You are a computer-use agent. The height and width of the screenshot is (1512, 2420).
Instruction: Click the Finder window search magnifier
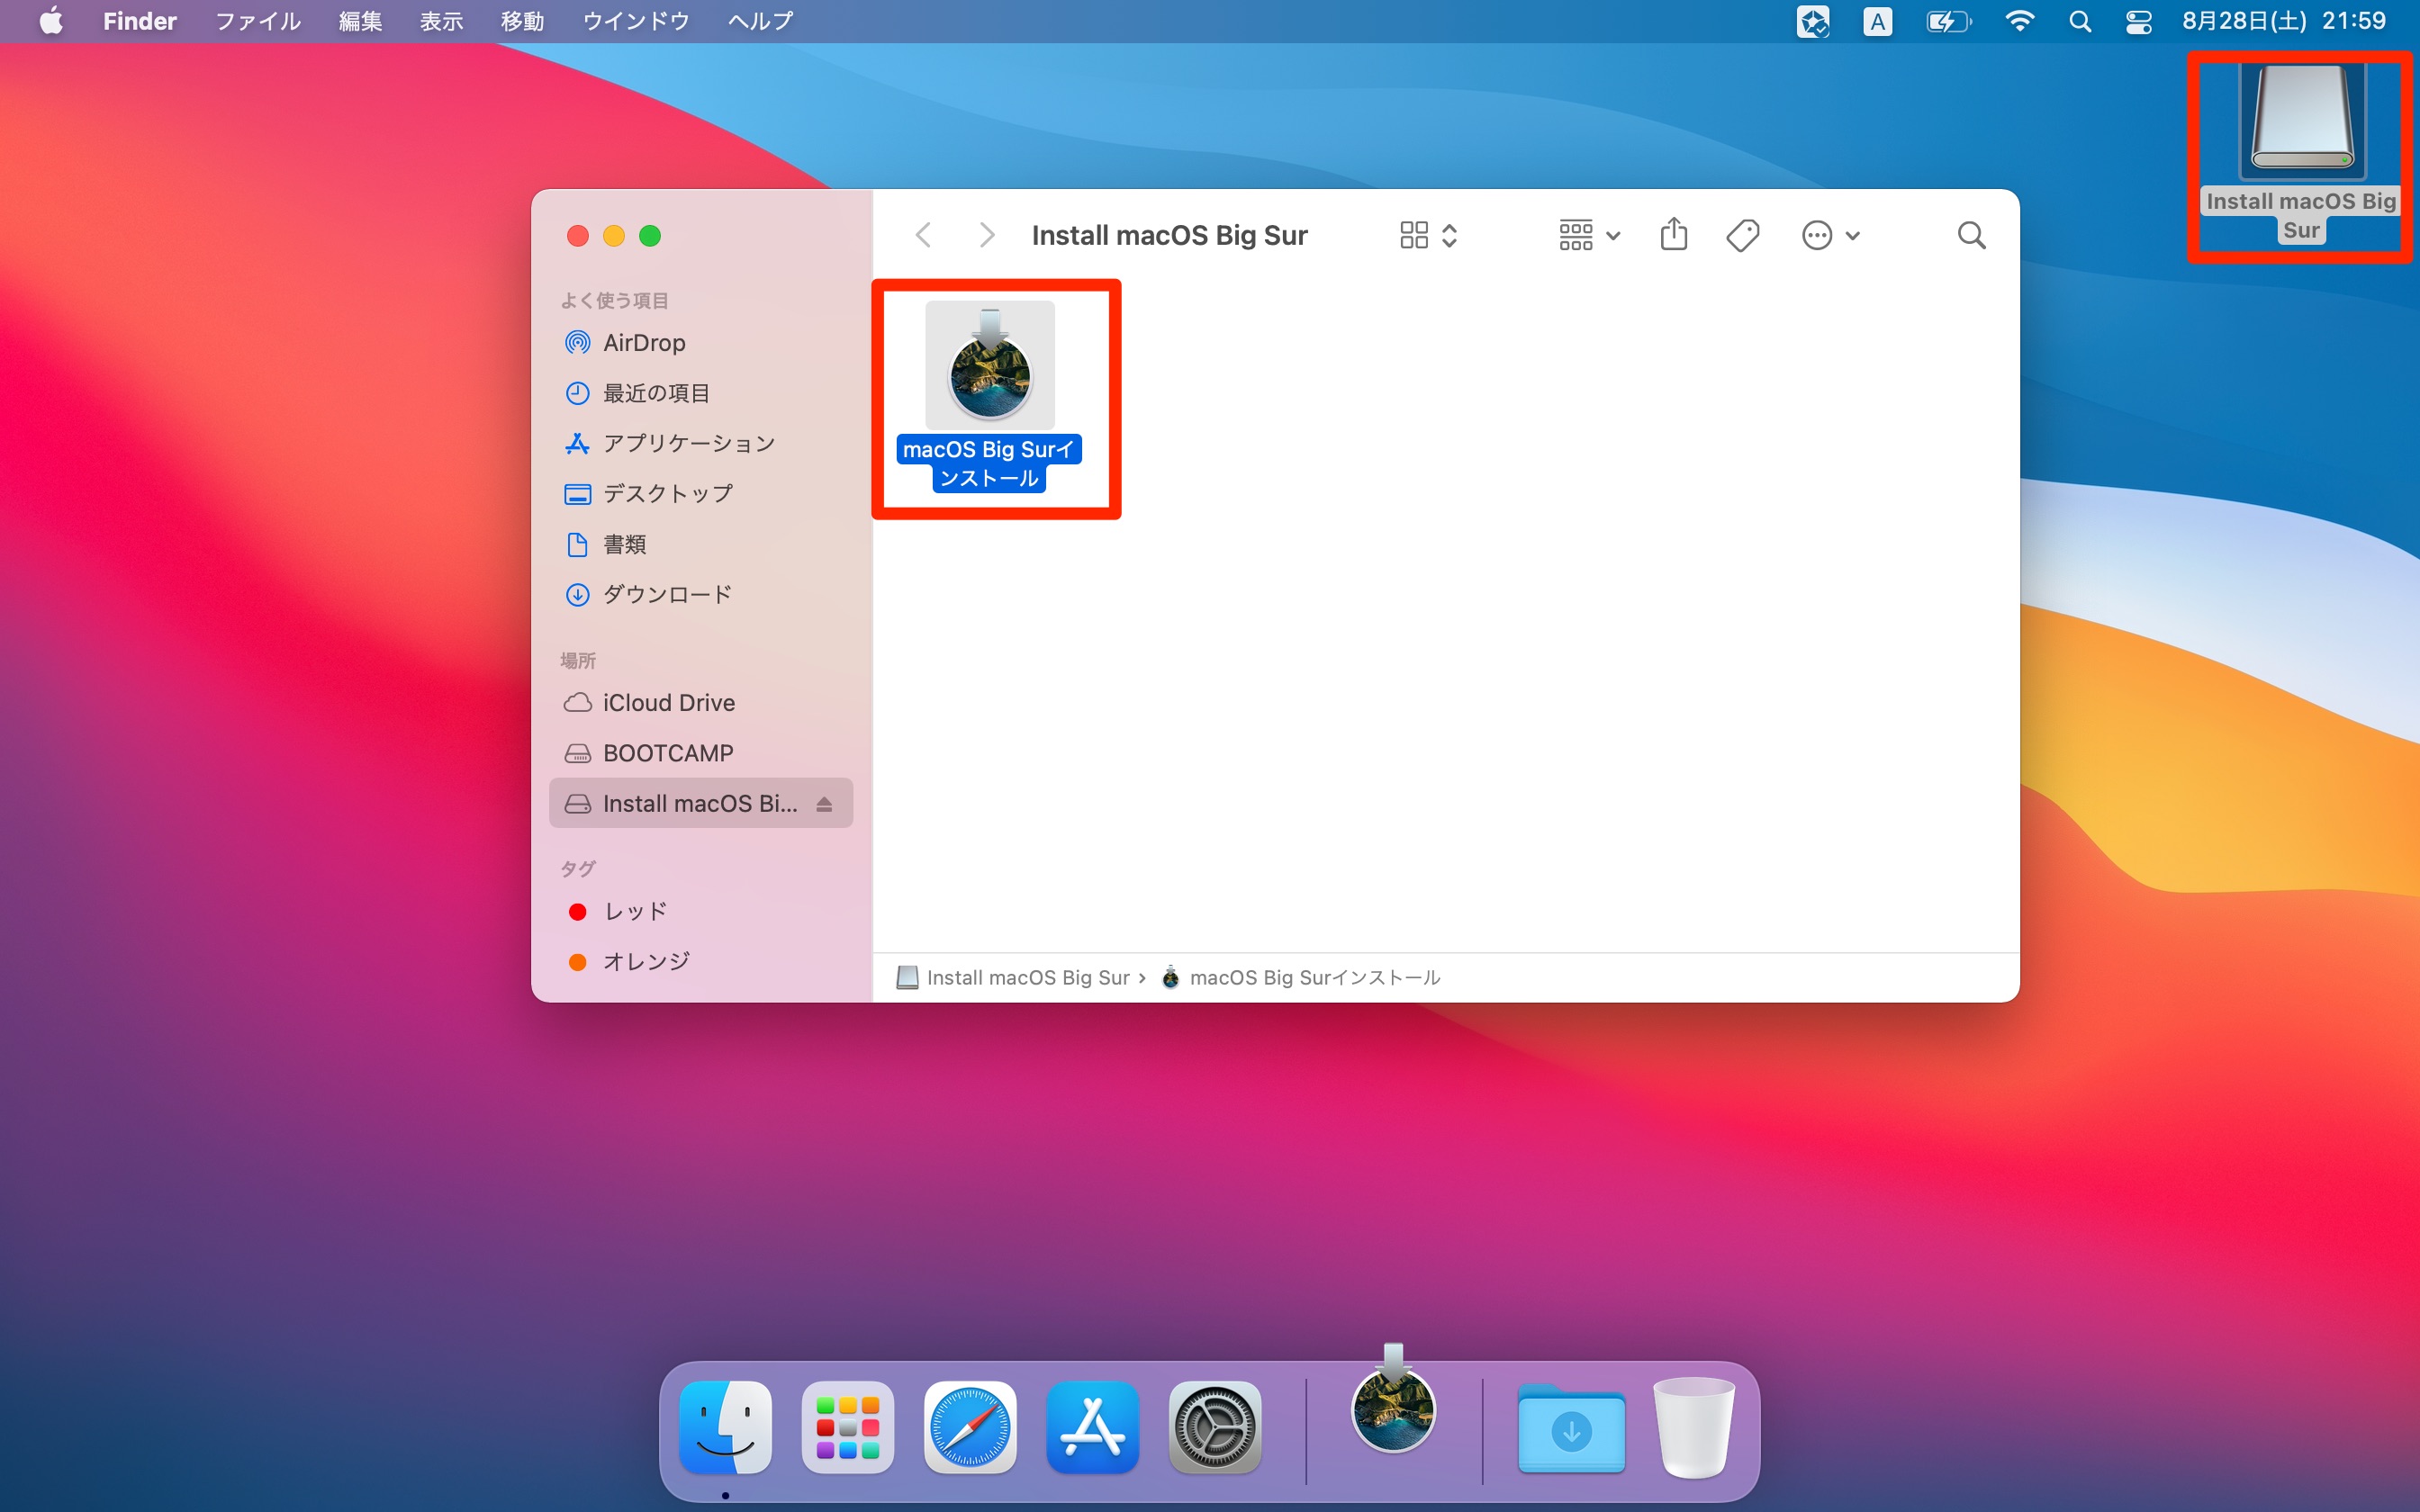1971,235
